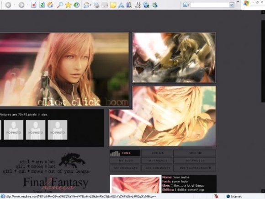Click the Forward arrow button
The height and width of the screenshot is (199, 265).
pos(21,5)
